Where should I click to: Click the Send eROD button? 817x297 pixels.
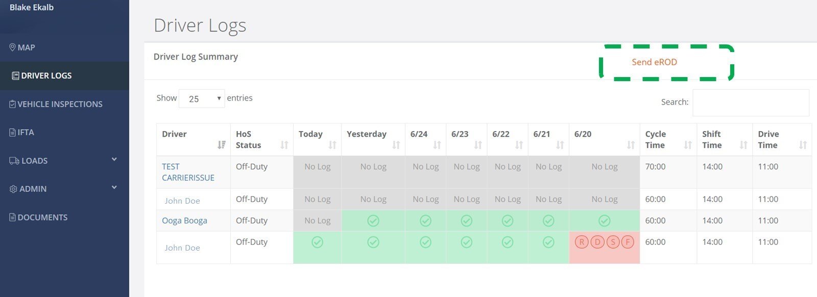655,62
